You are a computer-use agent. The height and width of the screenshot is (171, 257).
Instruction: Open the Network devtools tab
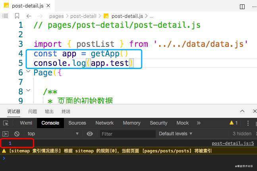click(104, 123)
